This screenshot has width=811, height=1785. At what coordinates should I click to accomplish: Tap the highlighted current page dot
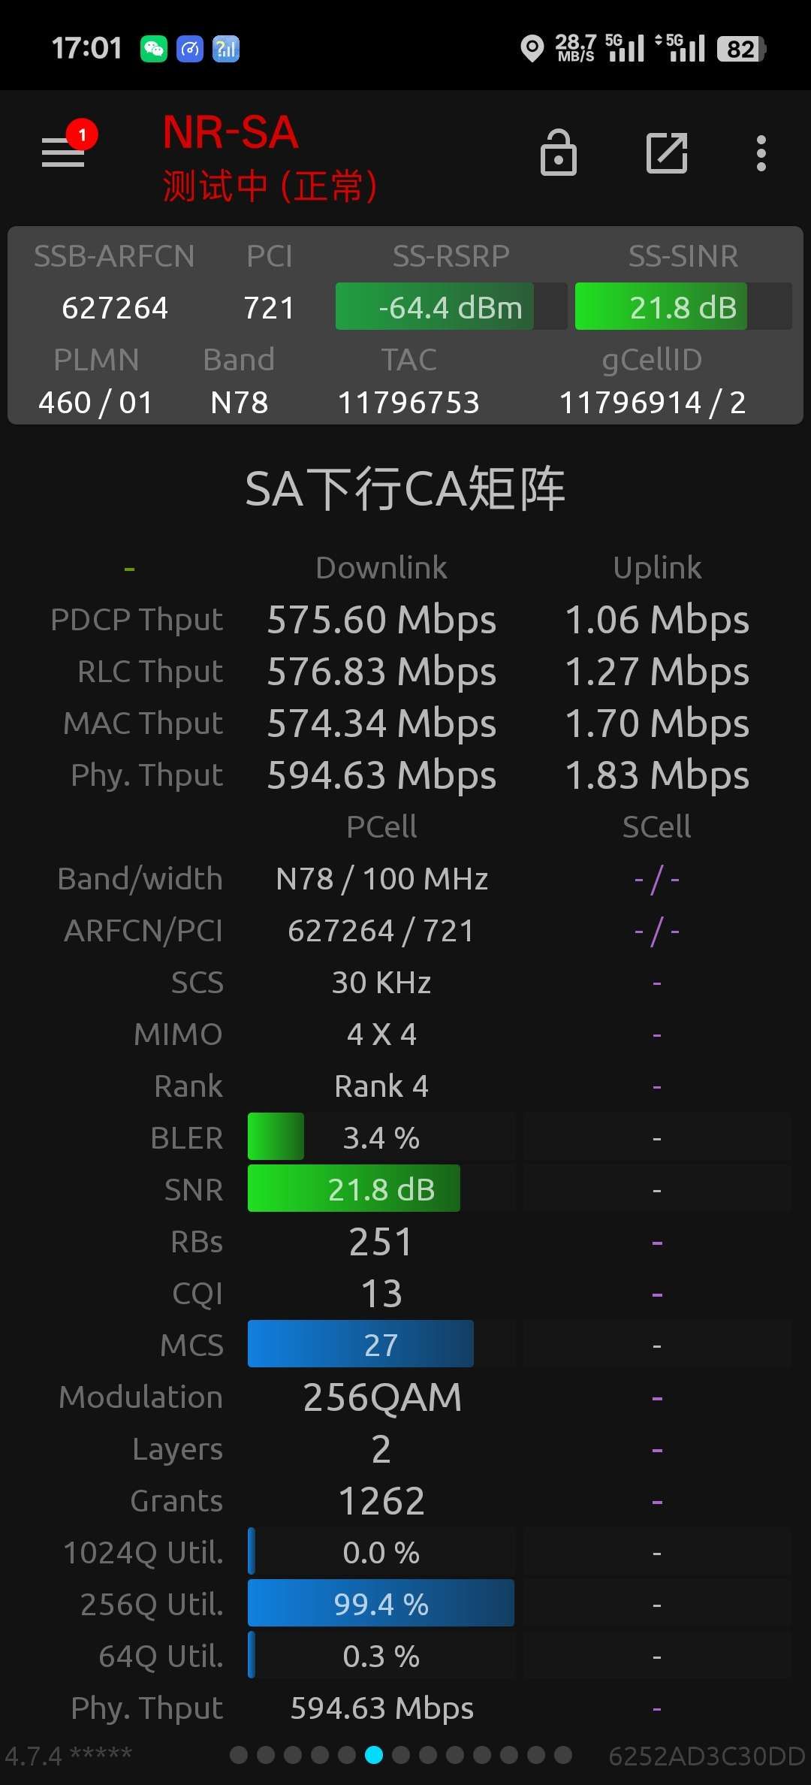point(374,1755)
